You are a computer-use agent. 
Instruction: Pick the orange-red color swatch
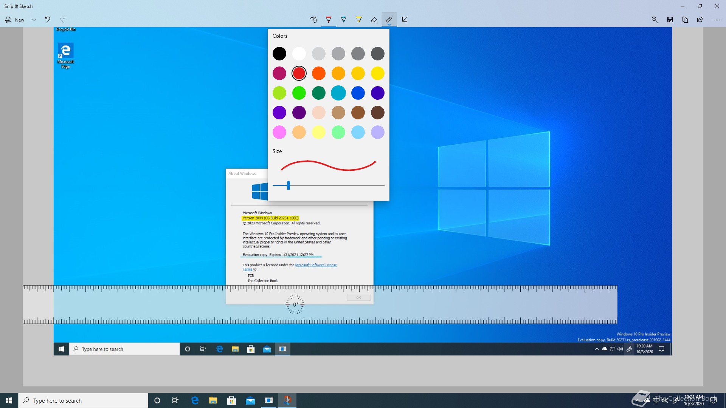319,73
